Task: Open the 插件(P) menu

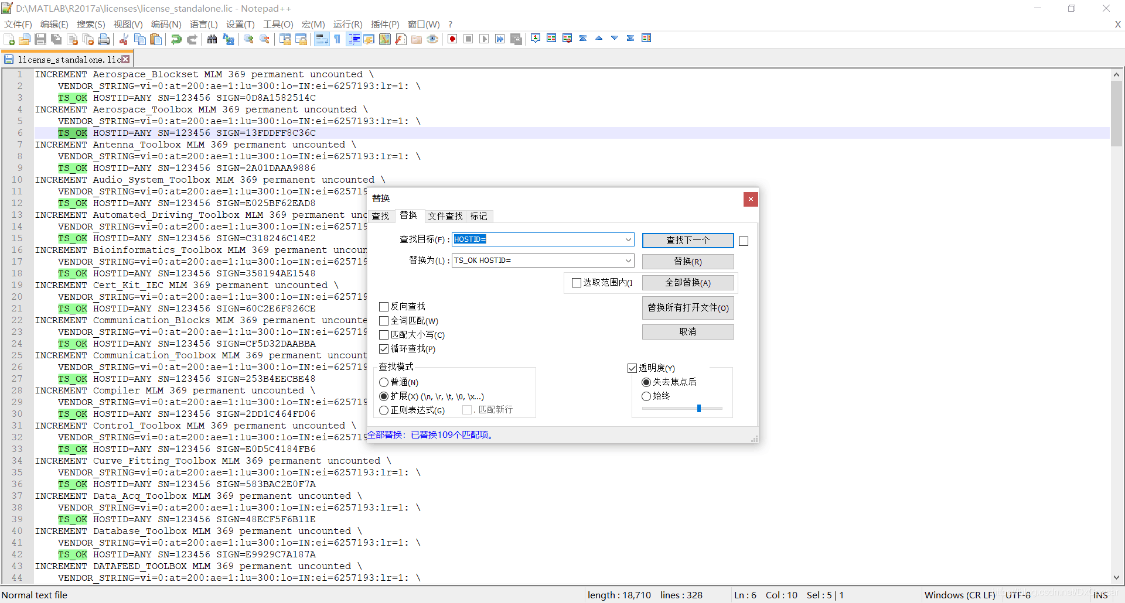Action: click(x=385, y=24)
